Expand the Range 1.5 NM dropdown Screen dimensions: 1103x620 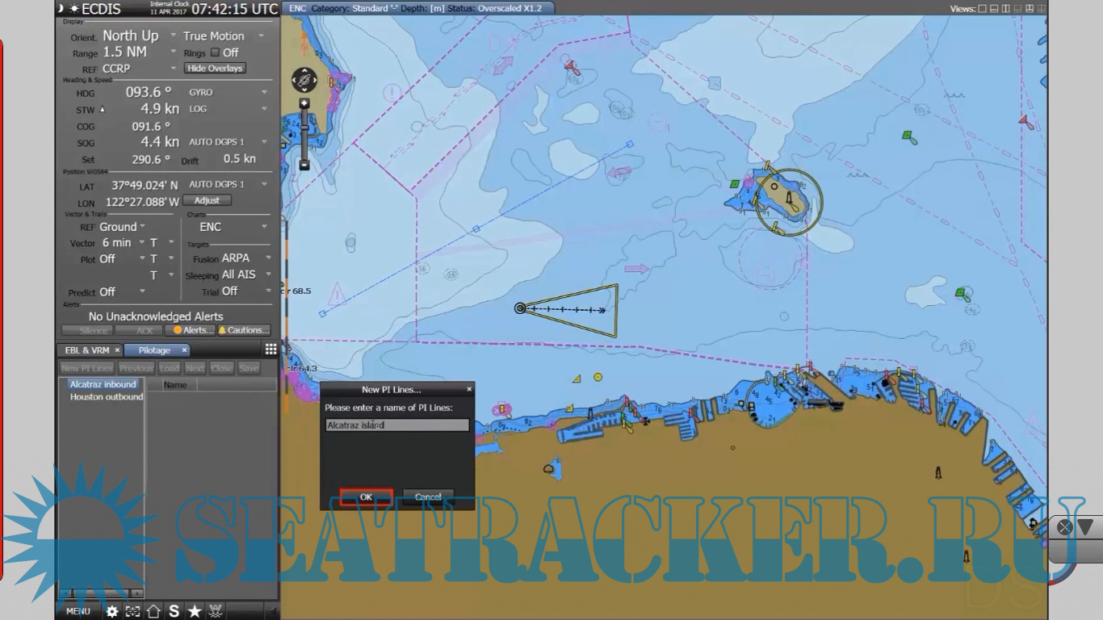coord(174,52)
